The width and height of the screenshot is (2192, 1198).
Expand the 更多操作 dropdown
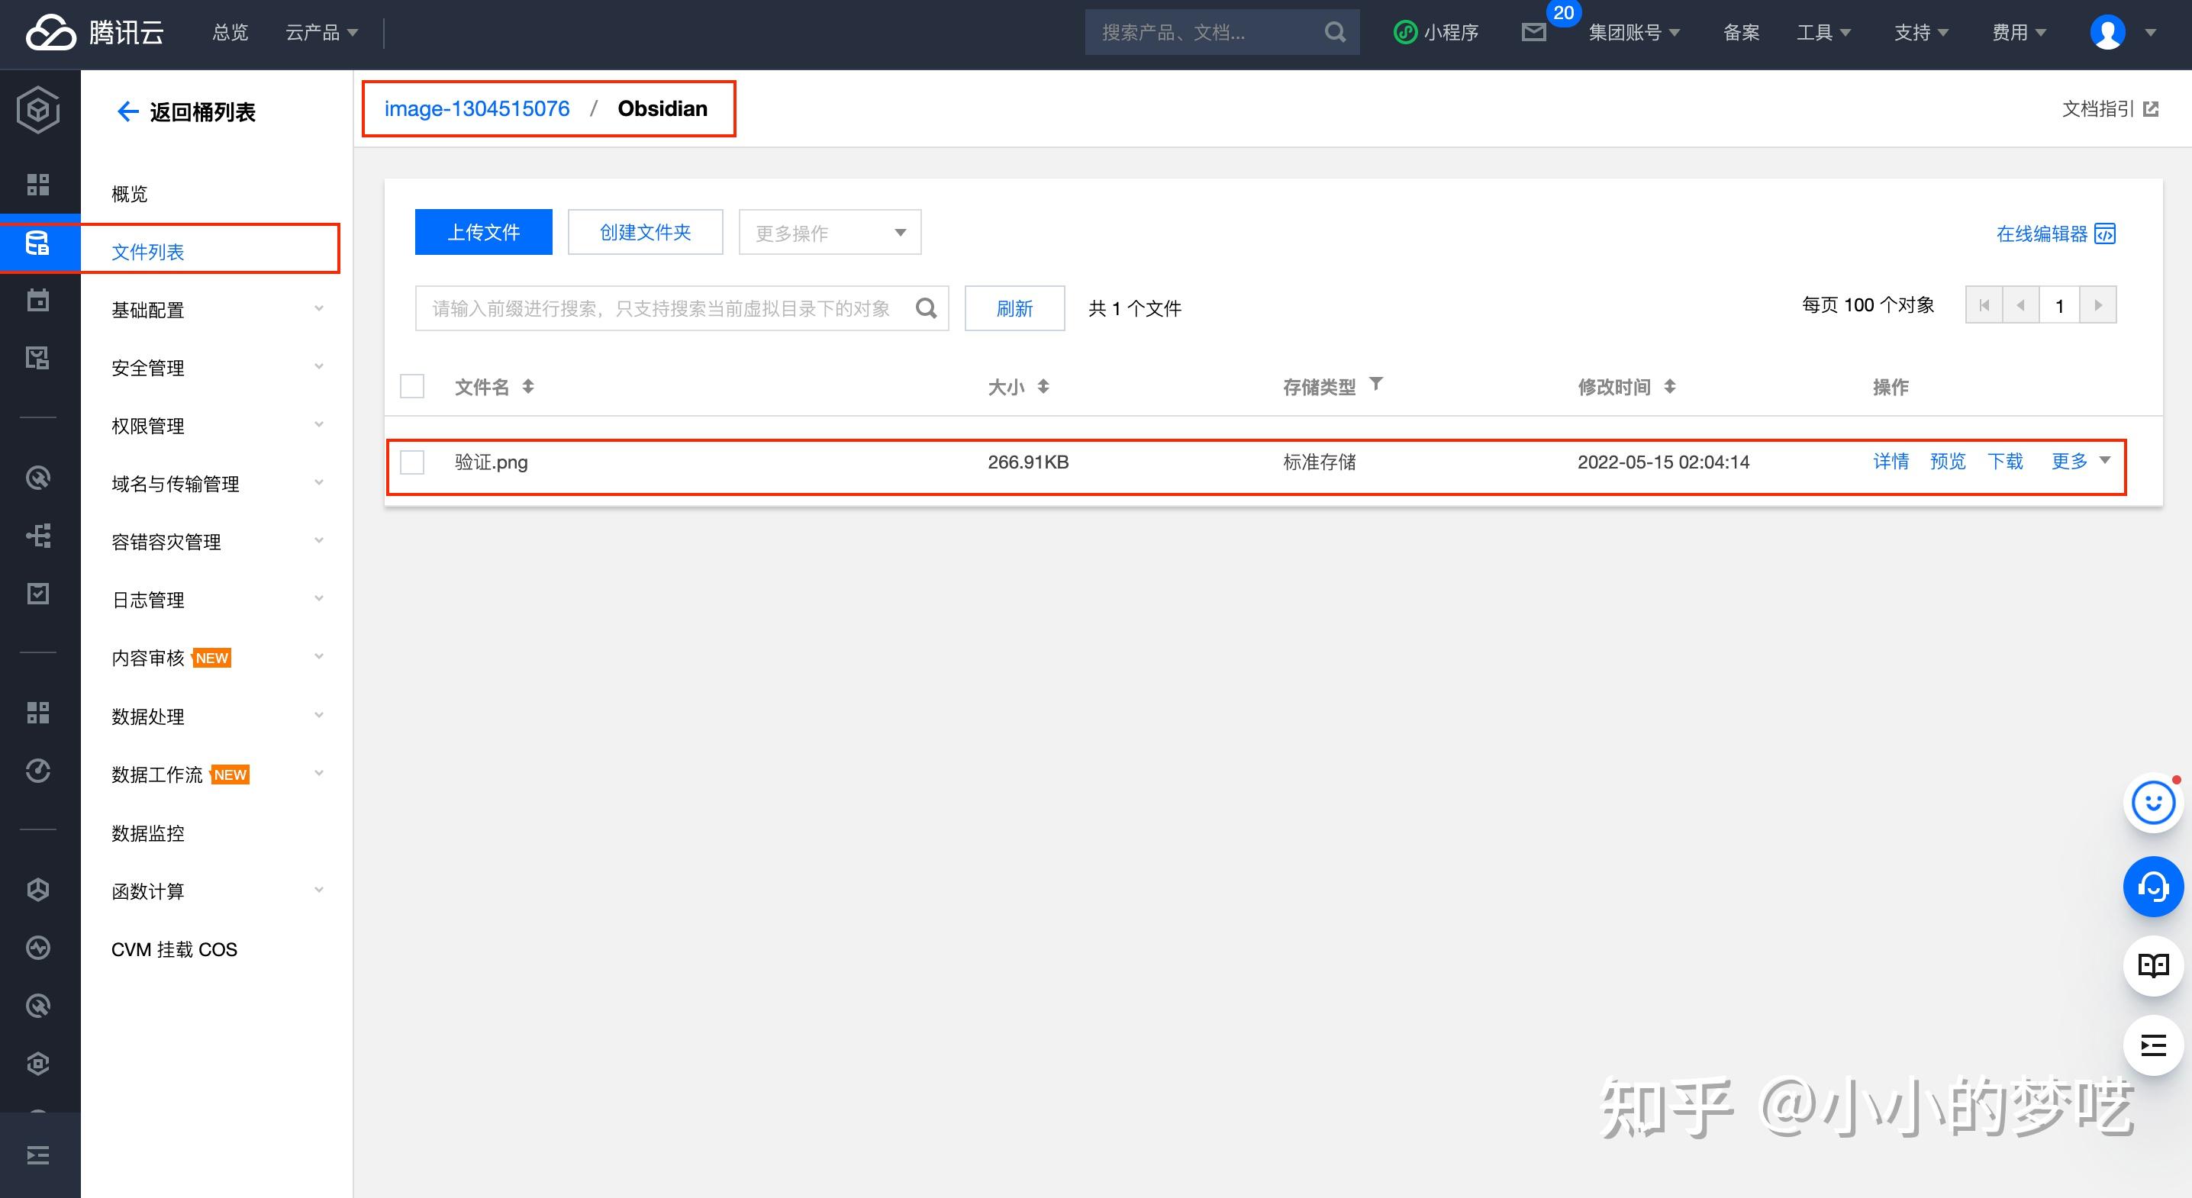828,231
